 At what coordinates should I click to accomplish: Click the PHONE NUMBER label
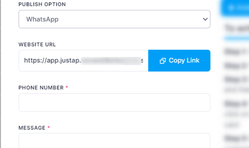coord(41,88)
